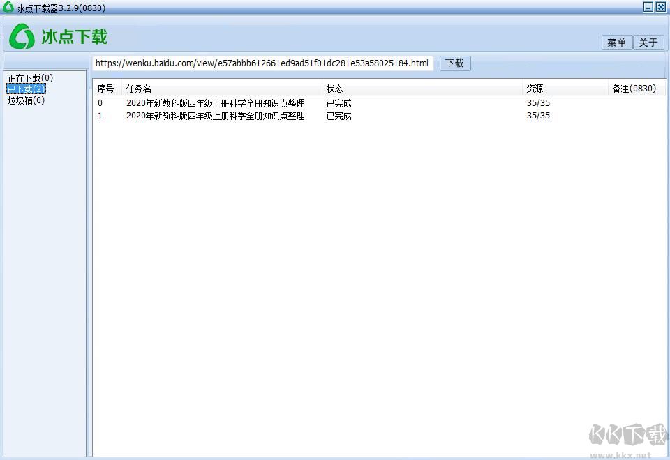The width and height of the screenshot is (670, 460).
Task: Click the small title bar app icon
Action: click(8, 7)
